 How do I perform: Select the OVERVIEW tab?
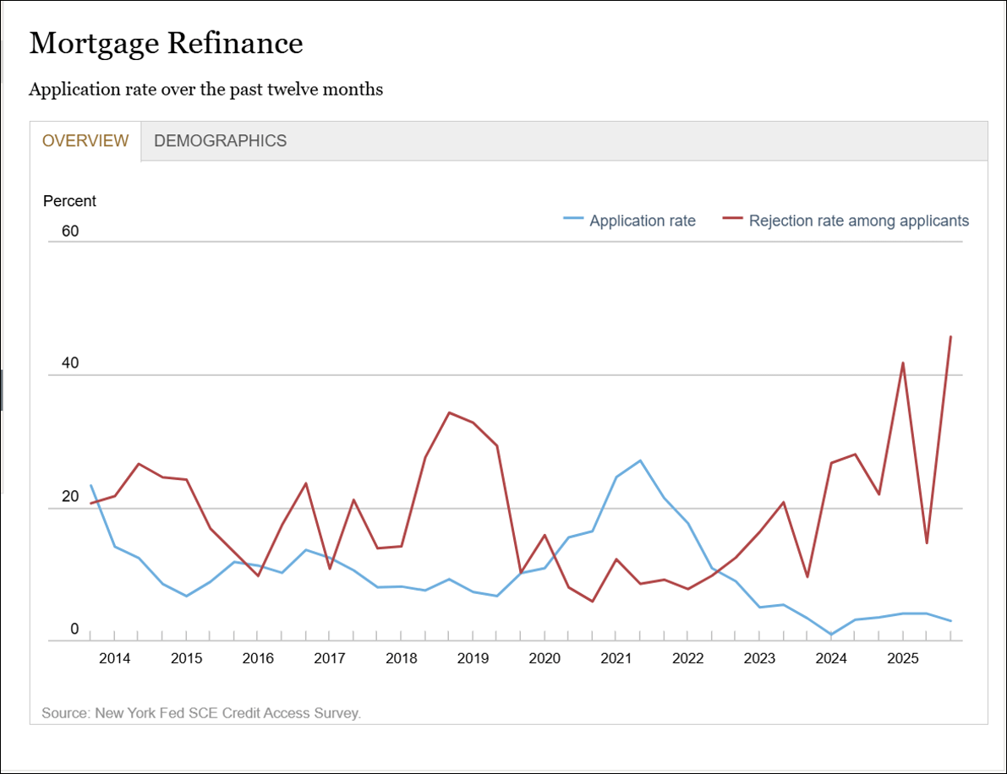(x=85, y=141)
